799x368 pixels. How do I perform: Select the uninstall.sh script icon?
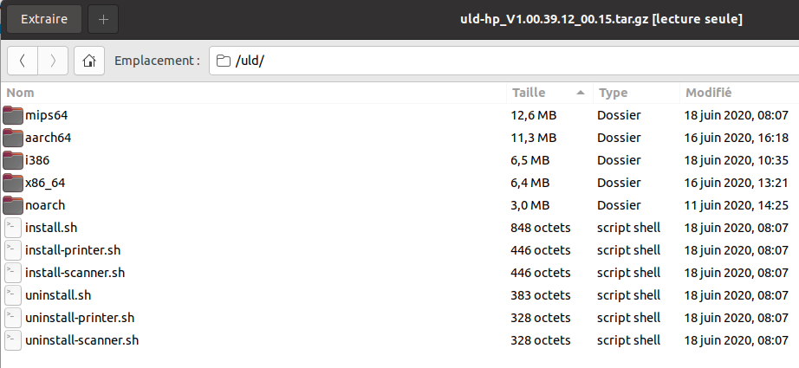pos(13,294)
